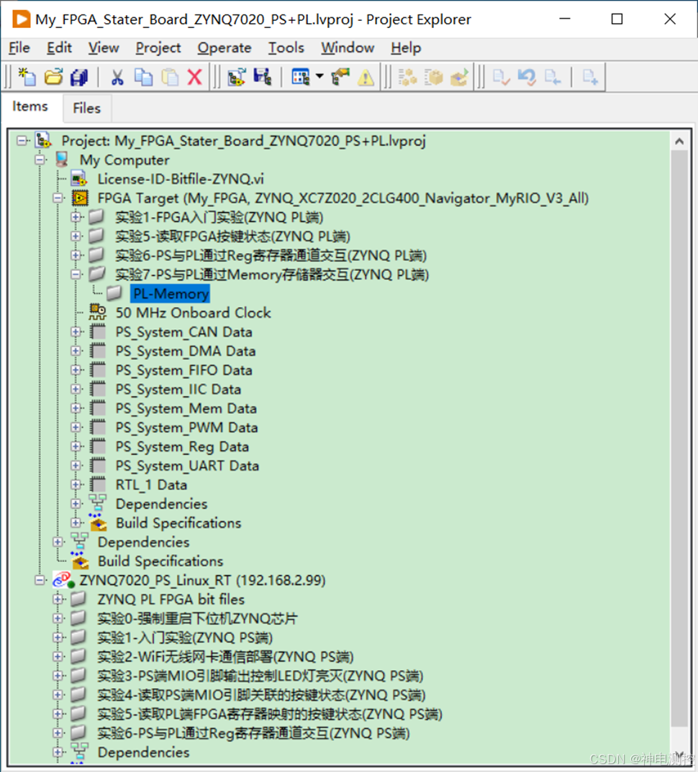Screen dimensions: 698x772
Task: Click the Paste clipboard icon
Action: coord(170,78)
